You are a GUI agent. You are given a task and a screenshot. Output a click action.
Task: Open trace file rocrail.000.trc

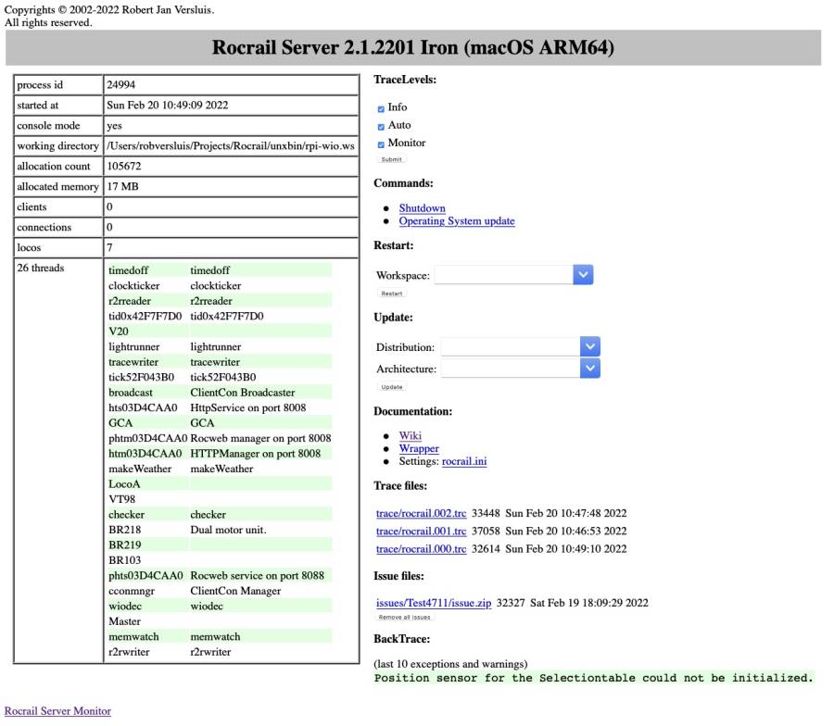coord(421,548)
